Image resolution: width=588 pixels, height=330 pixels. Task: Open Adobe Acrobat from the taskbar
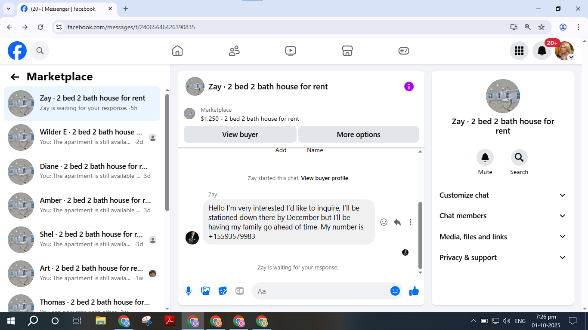[169, 321]
